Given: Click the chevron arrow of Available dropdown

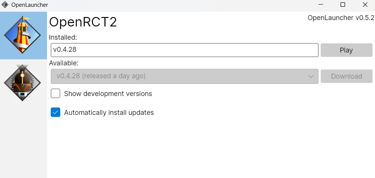Looking at the screenshot, I should (x=311, y=76).
